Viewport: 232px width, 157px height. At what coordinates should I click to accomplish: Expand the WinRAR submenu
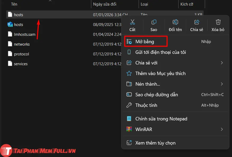[x=222, y=129]
